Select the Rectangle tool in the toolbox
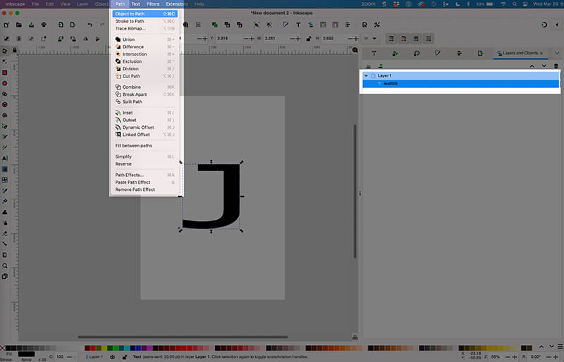This screenshot has height=362, width=564. pos(5,73)
